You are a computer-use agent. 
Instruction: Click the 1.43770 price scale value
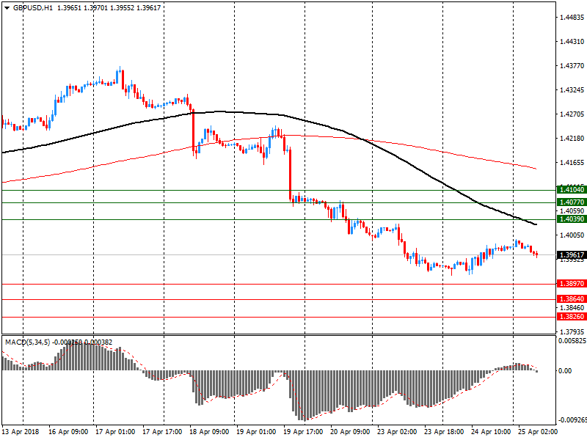572,66
